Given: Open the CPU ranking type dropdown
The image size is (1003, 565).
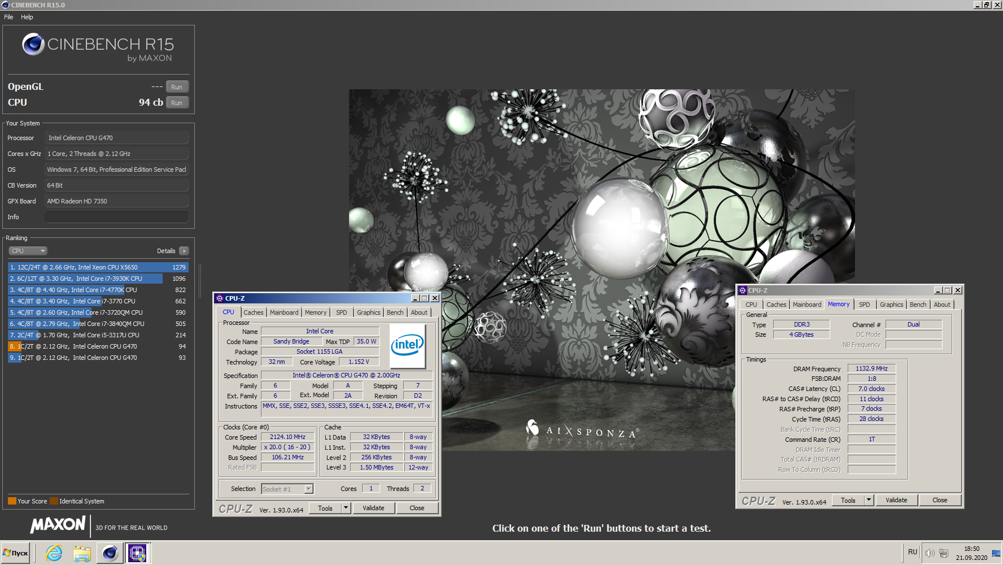Looking at the screenshot, I should pos(28,251).
